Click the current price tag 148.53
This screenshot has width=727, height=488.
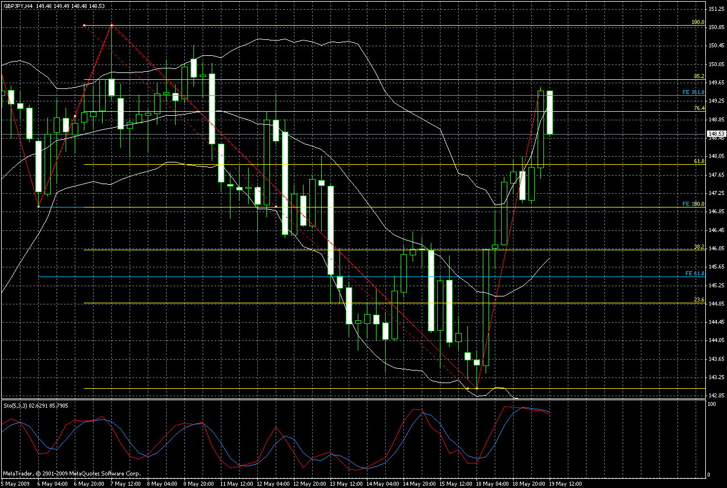pyautogui.click(x=716, y=135)
